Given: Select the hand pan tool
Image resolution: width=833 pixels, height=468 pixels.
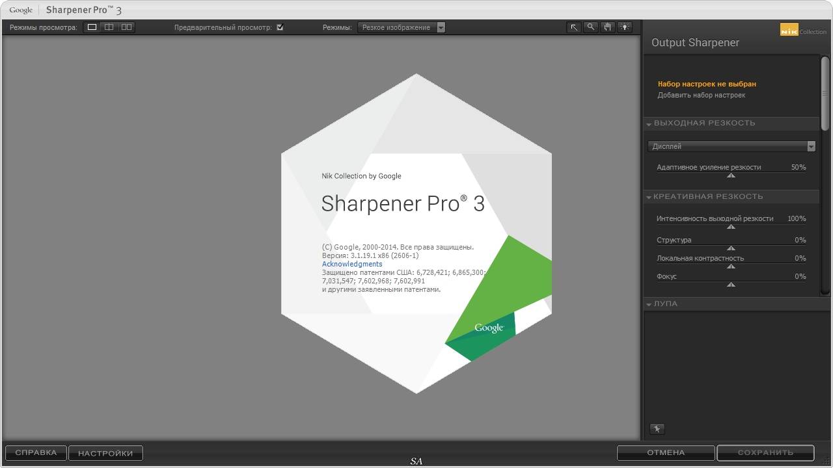Looking at the screenshot, I should point(607,27).
